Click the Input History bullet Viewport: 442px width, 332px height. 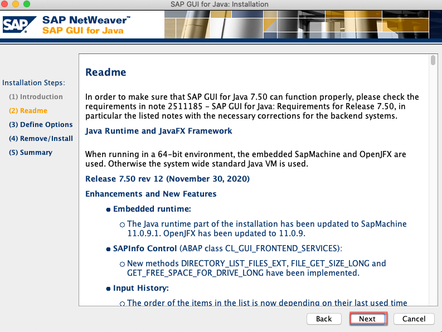[x=141, y=288]
